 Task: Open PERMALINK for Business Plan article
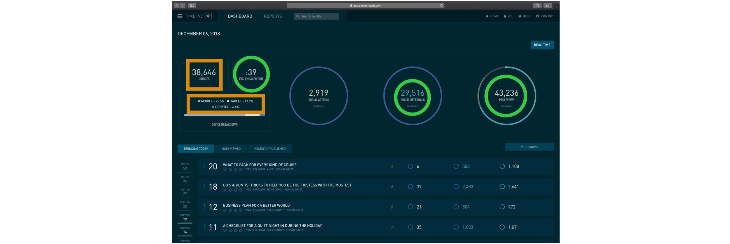294,210
